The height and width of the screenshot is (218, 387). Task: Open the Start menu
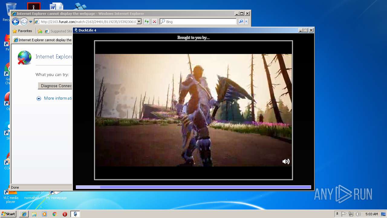(x=8, y=214)
